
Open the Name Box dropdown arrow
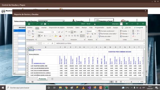[x=37, y=43]
